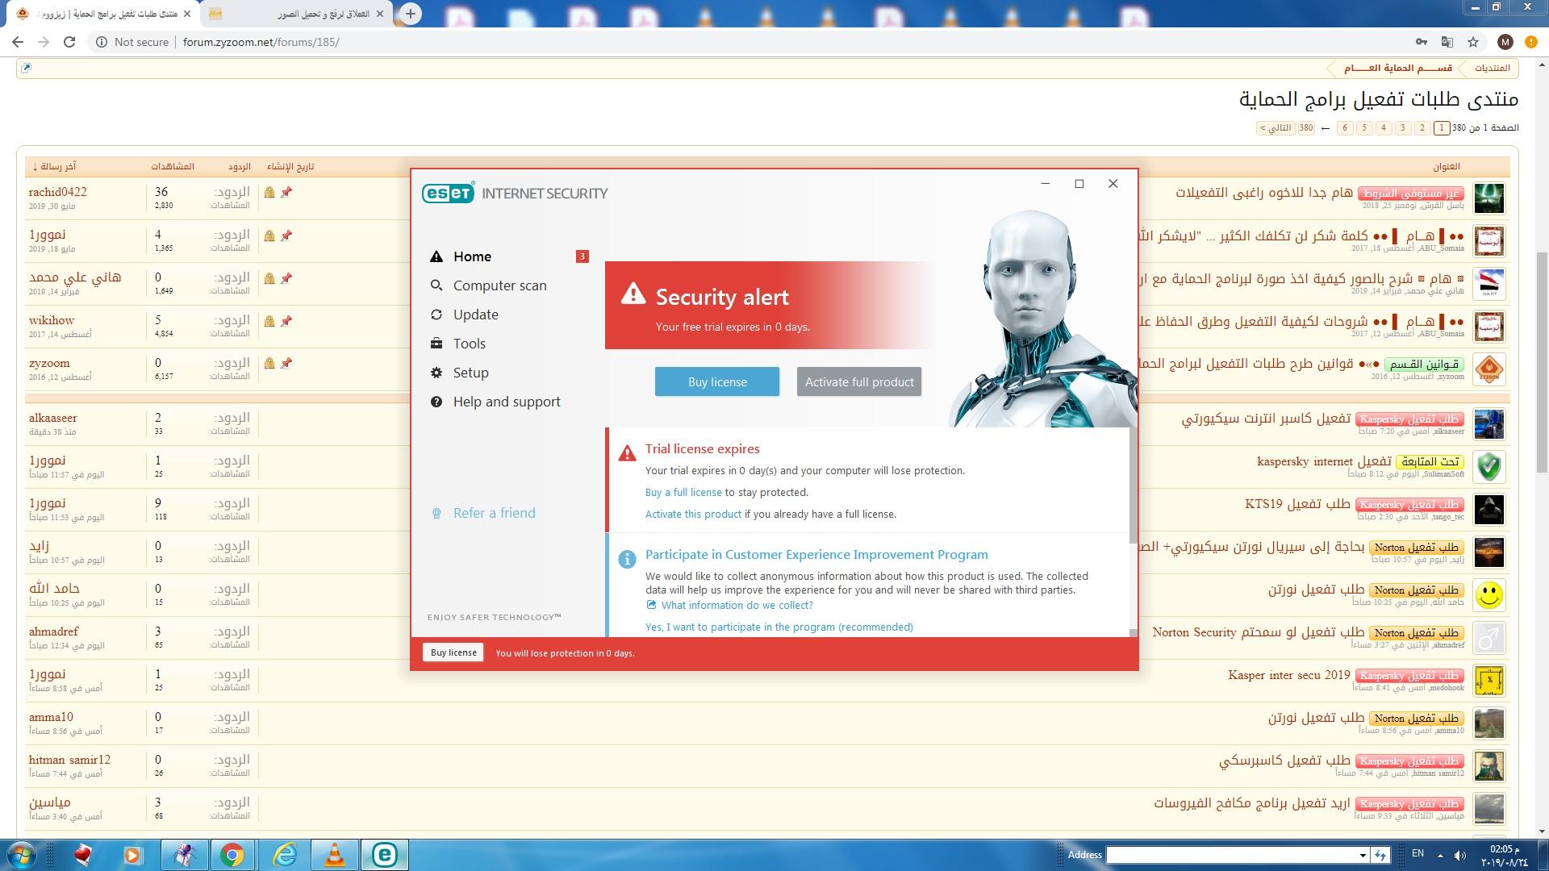The width and height of the screenshot is (1549, 871).
Task: Open Setup in ESET sidebar
Action: click(x=470, y=373)
